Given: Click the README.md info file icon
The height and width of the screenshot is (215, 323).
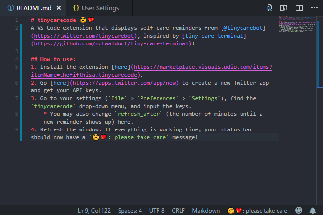Looking at the screenshot, I should click(11, 8).
